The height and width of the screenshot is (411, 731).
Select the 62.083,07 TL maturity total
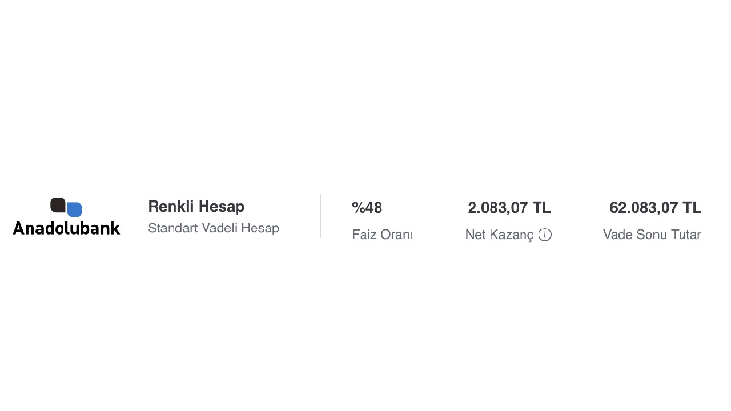point(654,208)
